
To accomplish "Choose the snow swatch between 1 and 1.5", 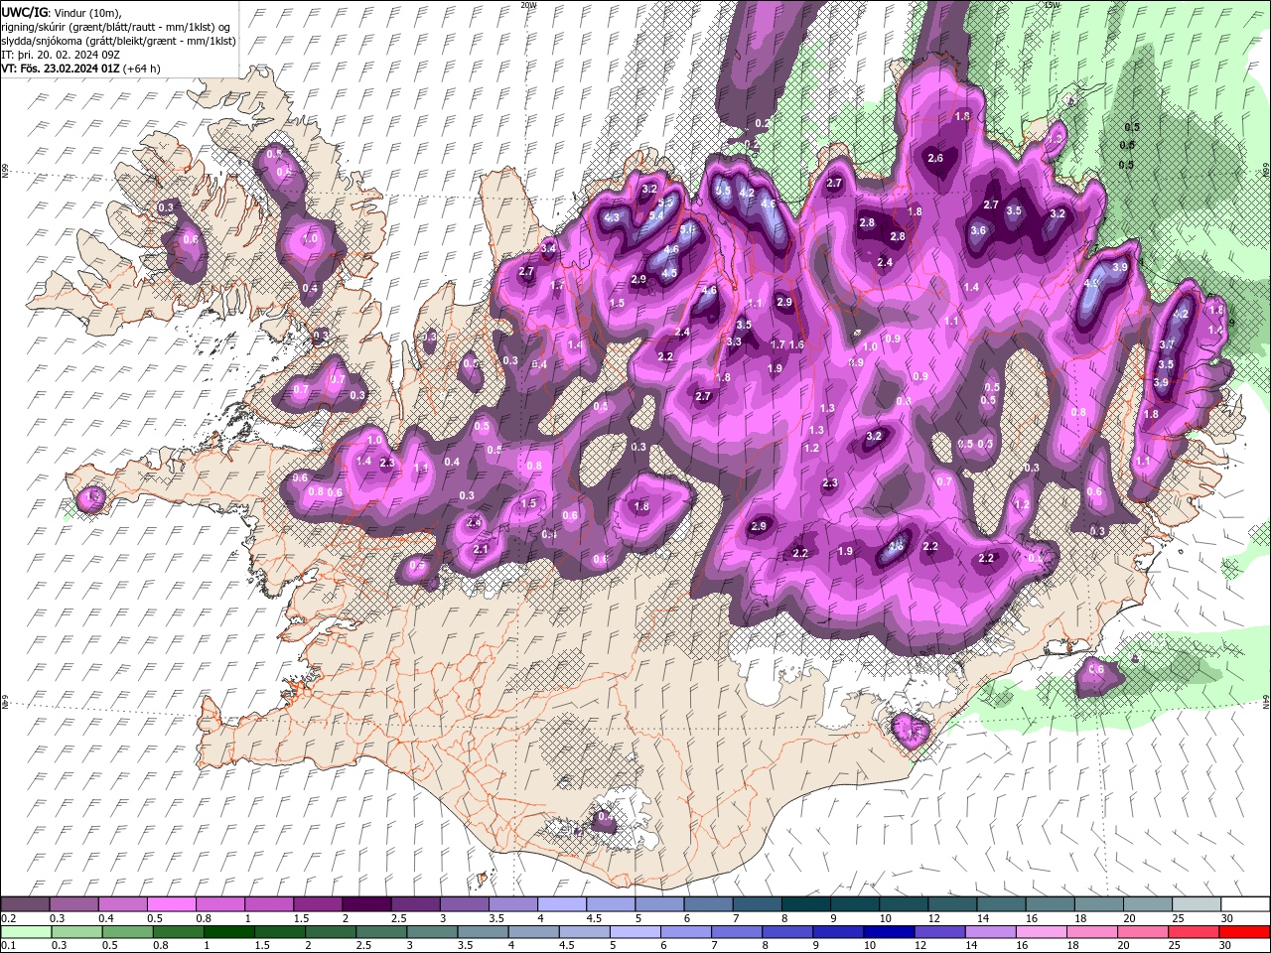I will pyautogui.click(x=268, y=904).
